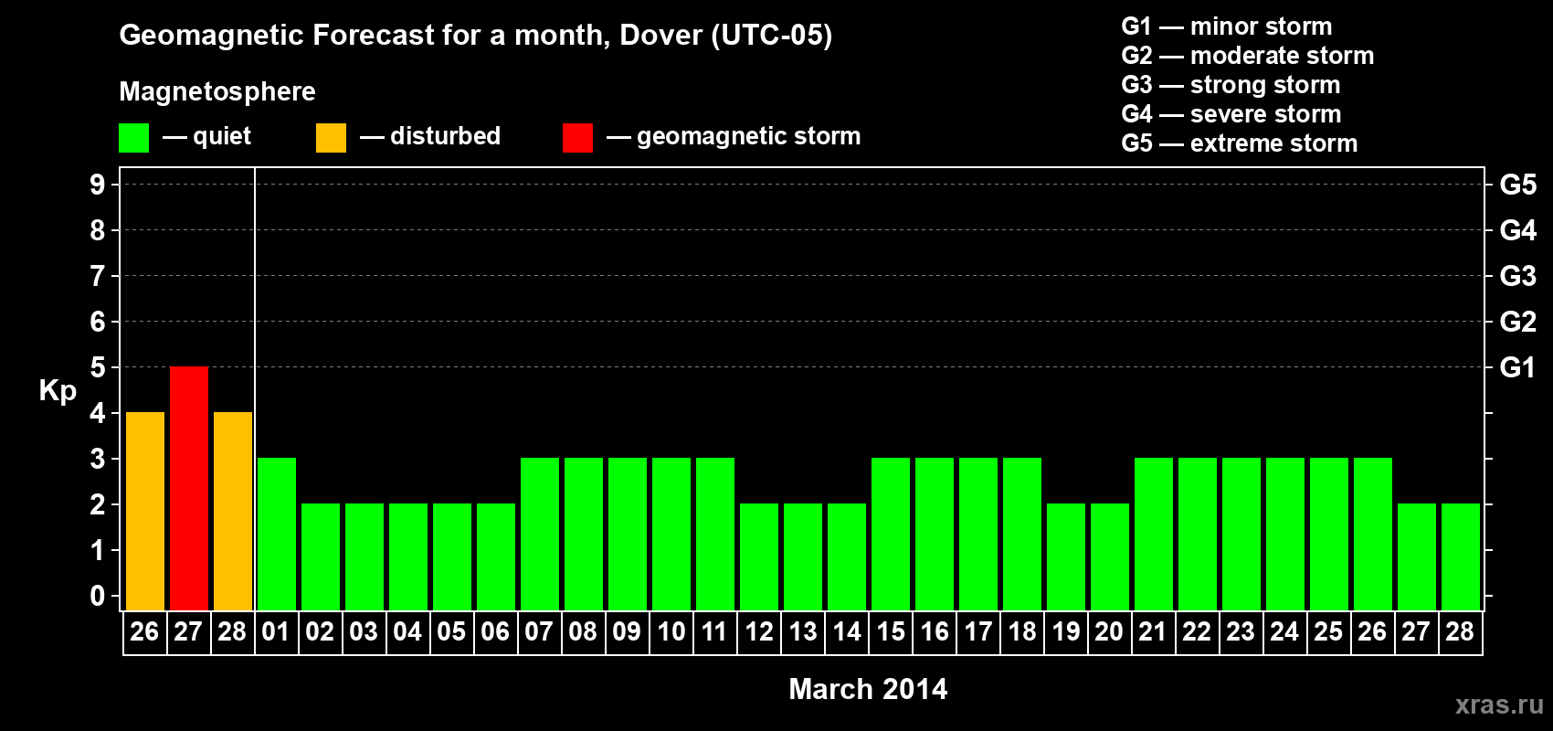Click the Kp value 5 on left axis
Image resolution: width=1553 pixels, height=731 pixels.
coord(98,367)
